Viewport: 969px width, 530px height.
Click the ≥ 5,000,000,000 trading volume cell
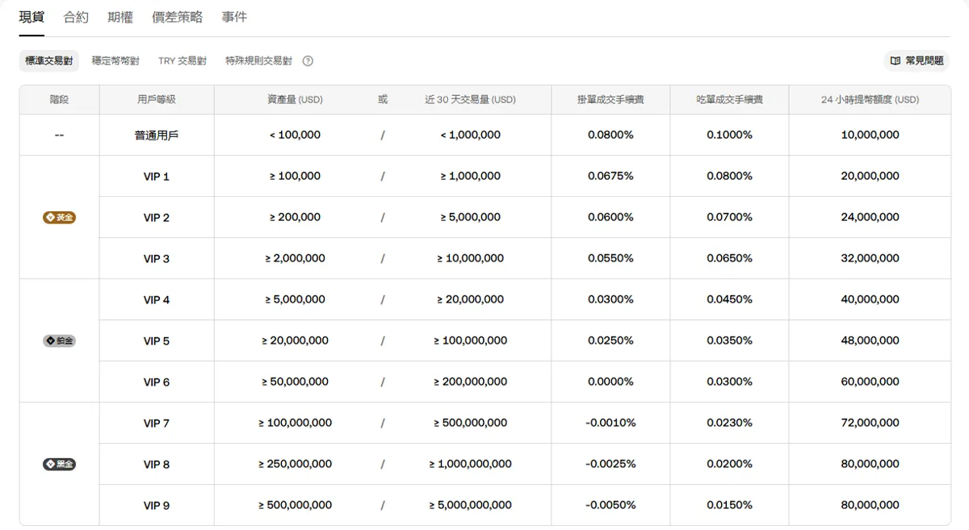[470, 506]
